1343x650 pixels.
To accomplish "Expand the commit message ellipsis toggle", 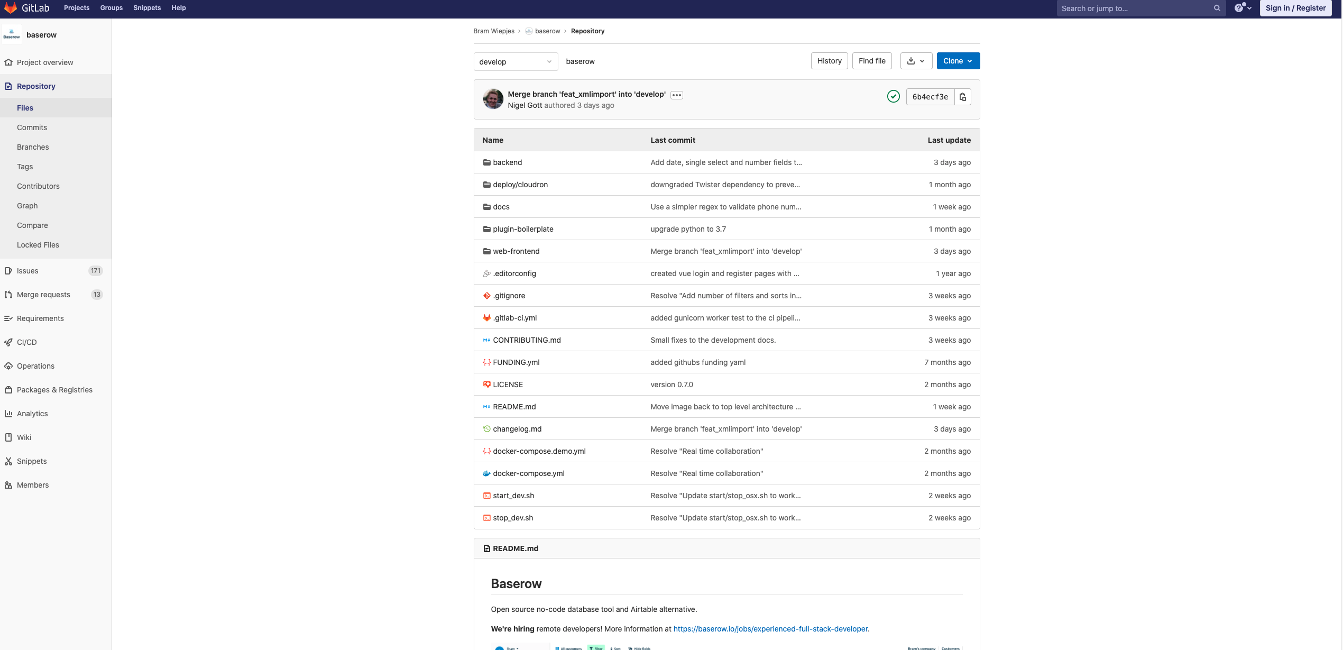I will 676,95.
